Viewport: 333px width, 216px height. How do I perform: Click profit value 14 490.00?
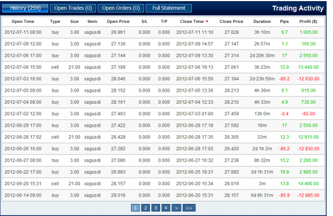pos(308,184)
